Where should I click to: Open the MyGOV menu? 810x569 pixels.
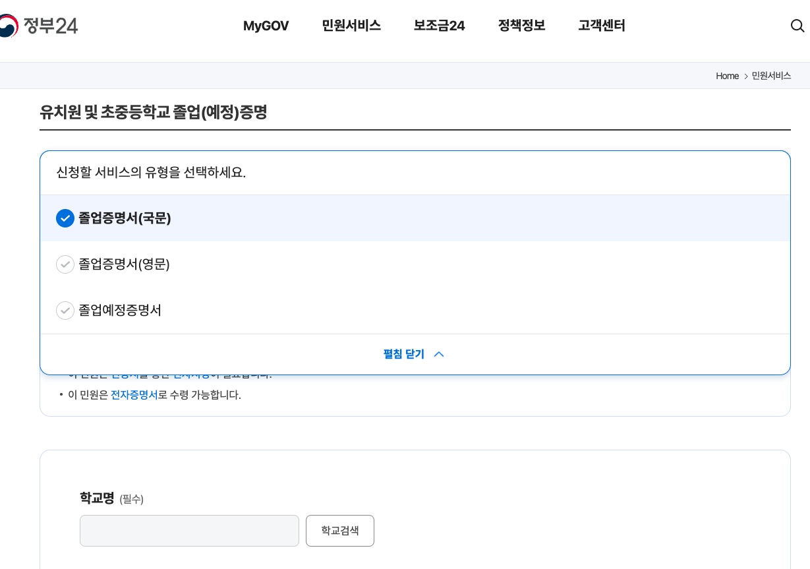click(x=266, y=26)
